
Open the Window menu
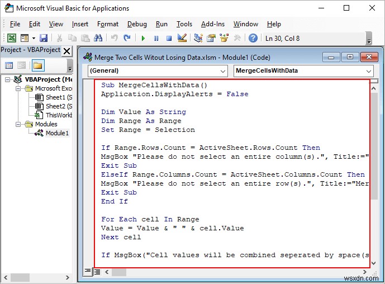click(x=246, y=24)
